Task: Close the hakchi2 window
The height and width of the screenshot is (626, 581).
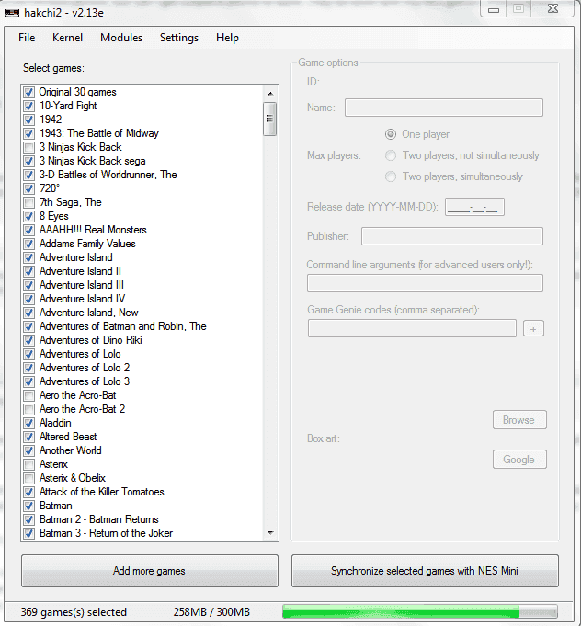Action: click(553, 9)
